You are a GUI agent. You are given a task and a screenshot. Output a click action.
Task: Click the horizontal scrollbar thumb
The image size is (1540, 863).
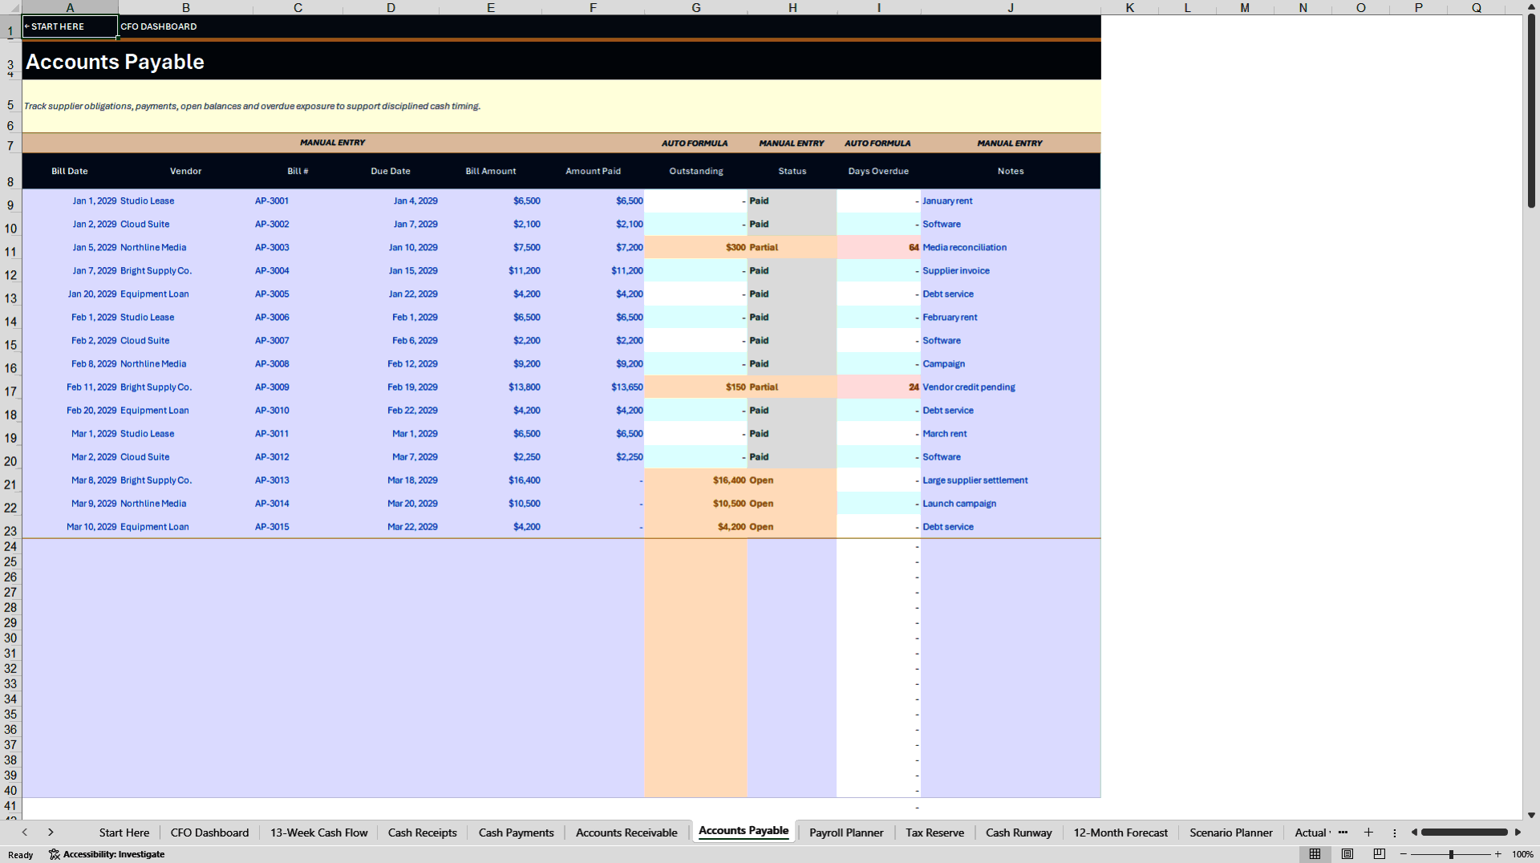tap(1465, 833)
